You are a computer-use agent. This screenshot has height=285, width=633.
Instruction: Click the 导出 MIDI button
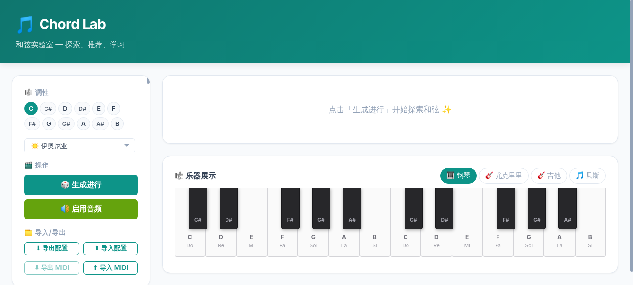[x=51, y=268]
